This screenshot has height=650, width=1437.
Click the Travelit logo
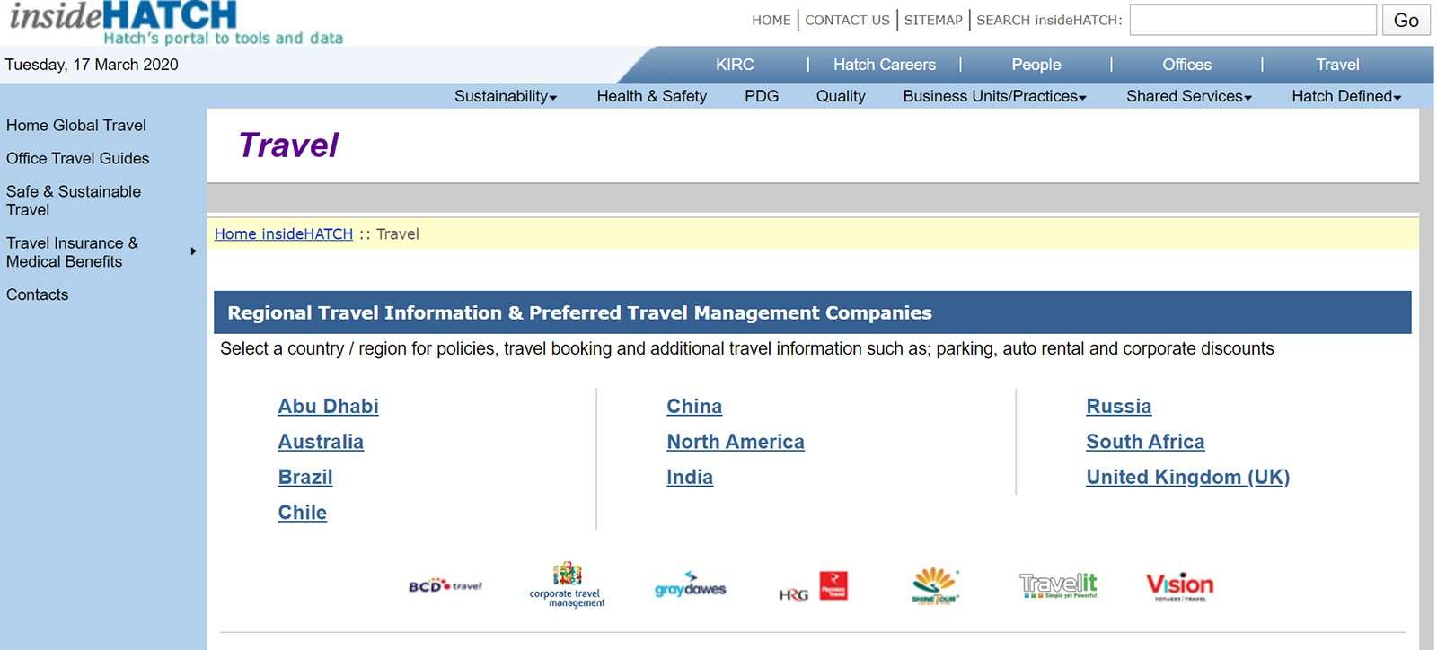[x=1058, y=585]
